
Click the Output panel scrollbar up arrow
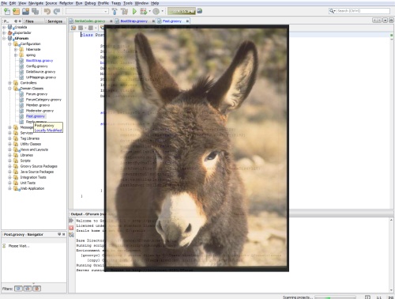[x=391, y=220]
